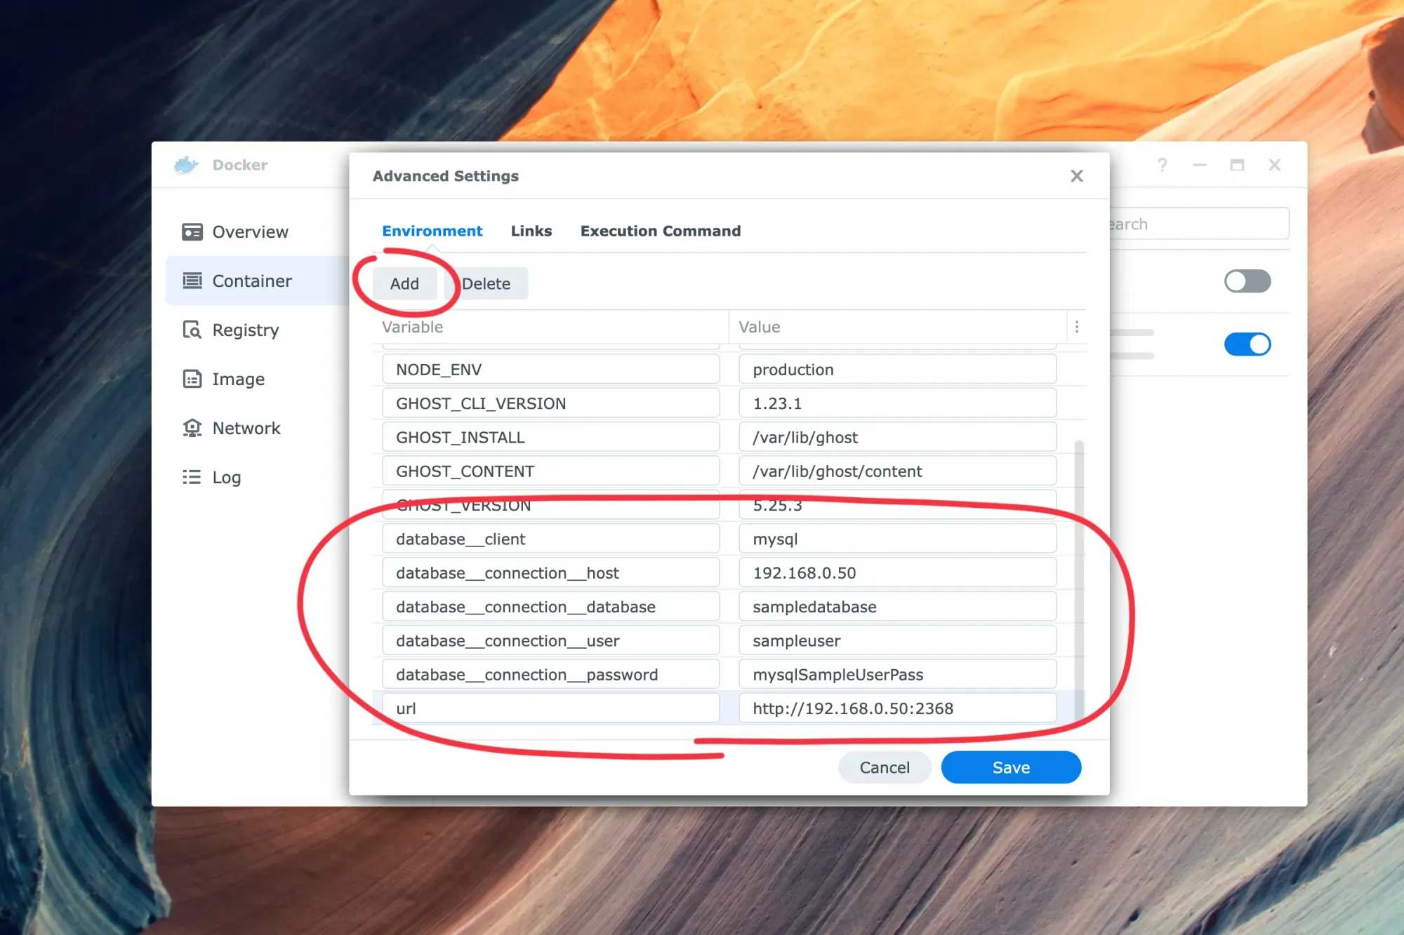This screenshot has width=1404, height=935.
Task: Select the Execution Command tab
Action: tap(661, 231)
